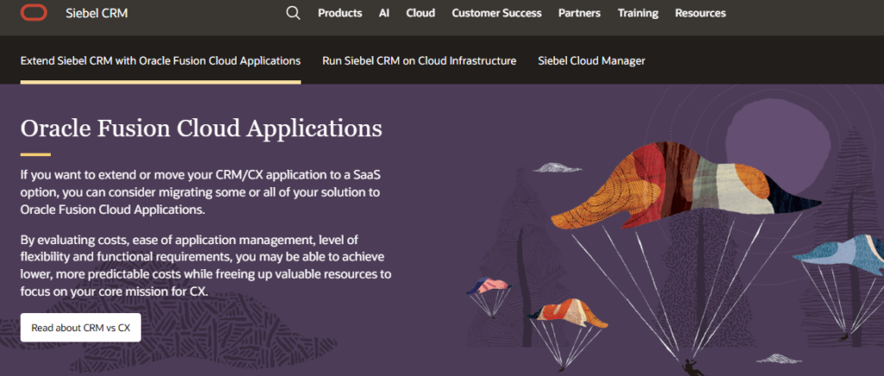
Task: Open the search magnifier icon
Action: coord(294,13)
